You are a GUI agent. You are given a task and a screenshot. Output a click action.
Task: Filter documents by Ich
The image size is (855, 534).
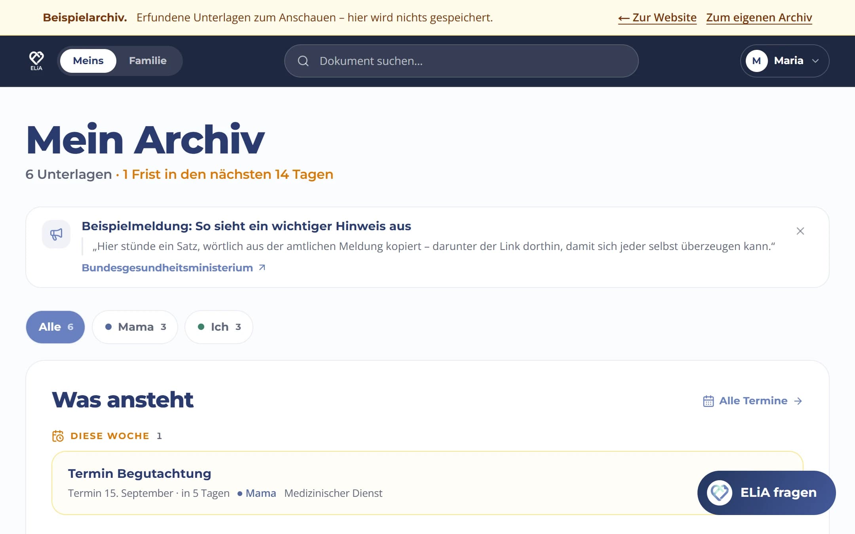pos(218,327)
